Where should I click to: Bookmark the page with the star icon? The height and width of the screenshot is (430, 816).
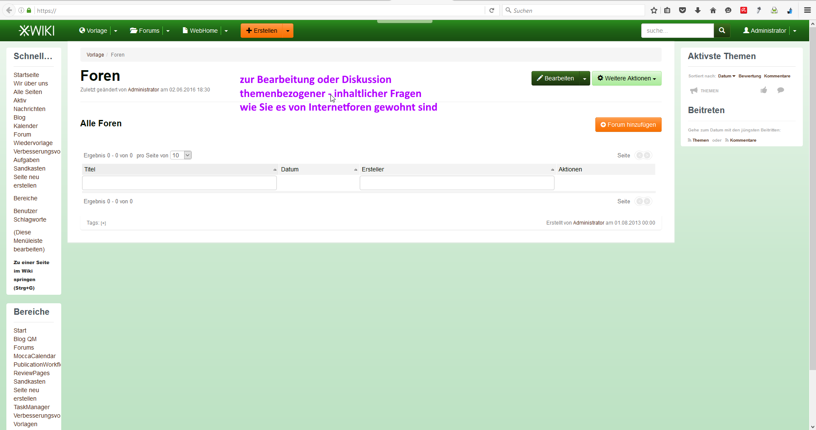pos(654,11)
